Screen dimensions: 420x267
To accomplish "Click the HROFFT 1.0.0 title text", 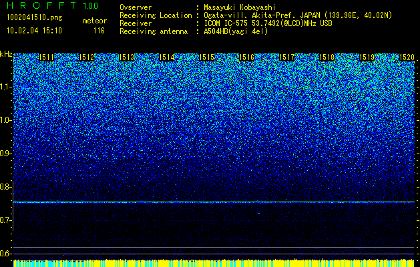I will [x=53, y=5].
